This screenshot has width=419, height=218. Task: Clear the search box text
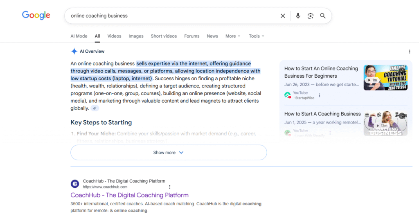(283, 16)
